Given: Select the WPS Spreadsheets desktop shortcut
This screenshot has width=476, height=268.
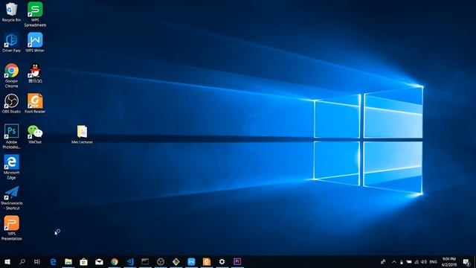Looking at the screenshot, I should click(x=35, y=14).
